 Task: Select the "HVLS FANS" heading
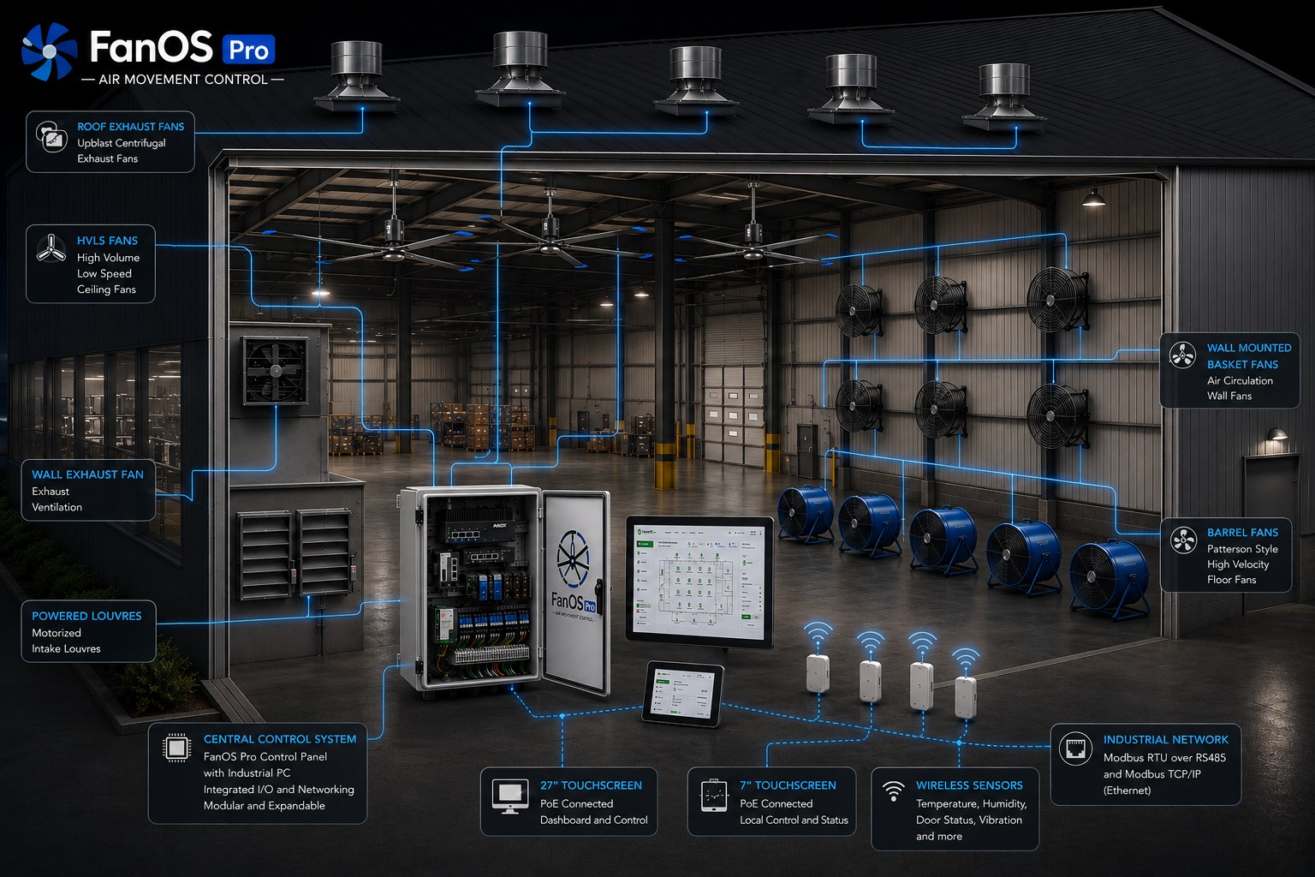pos(107,241)
